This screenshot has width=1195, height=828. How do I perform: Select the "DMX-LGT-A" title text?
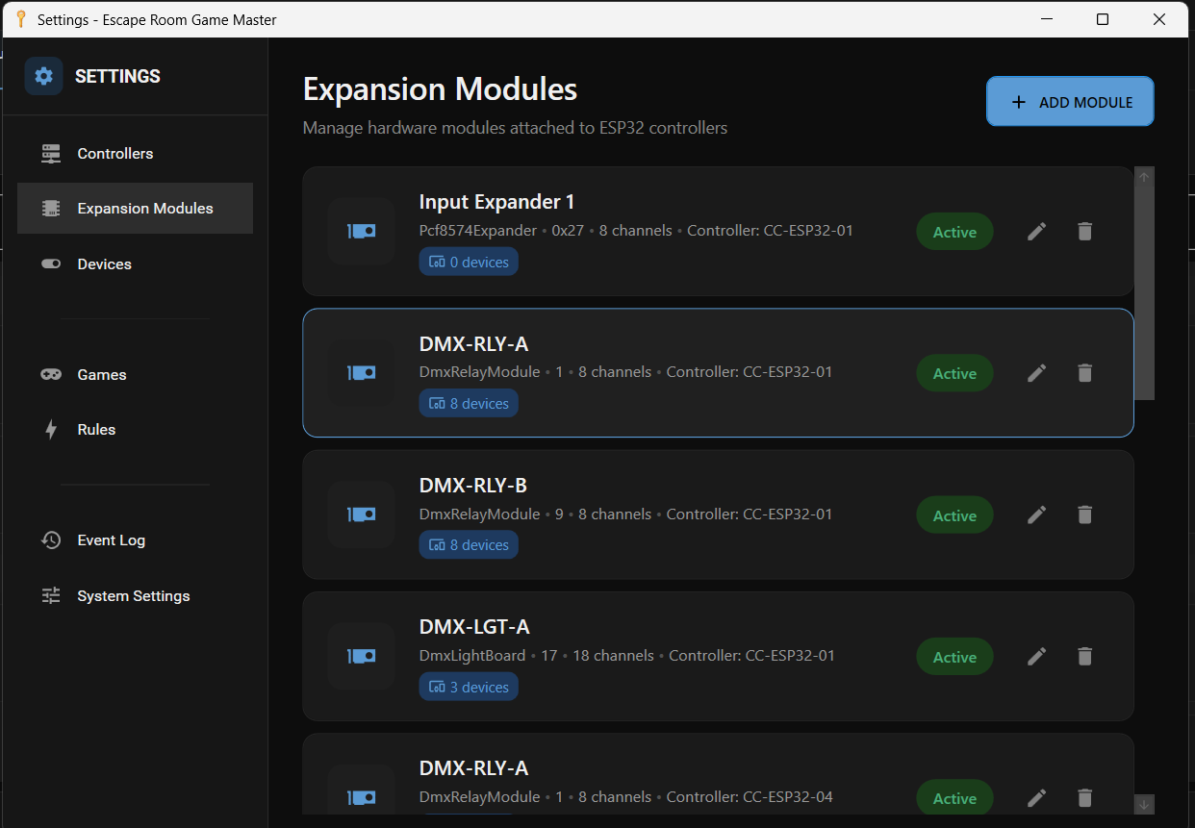coord(474,627)
